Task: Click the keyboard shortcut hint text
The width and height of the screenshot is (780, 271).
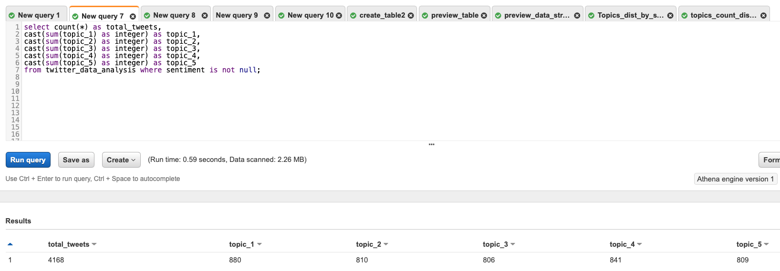Action: (x=93, y=179)
